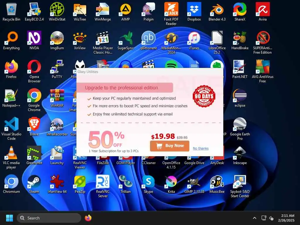The width and height of the screenshot is (300, 225).
Task: Select the PeaZip desktop icon
Action: click(x=80, y=184)
